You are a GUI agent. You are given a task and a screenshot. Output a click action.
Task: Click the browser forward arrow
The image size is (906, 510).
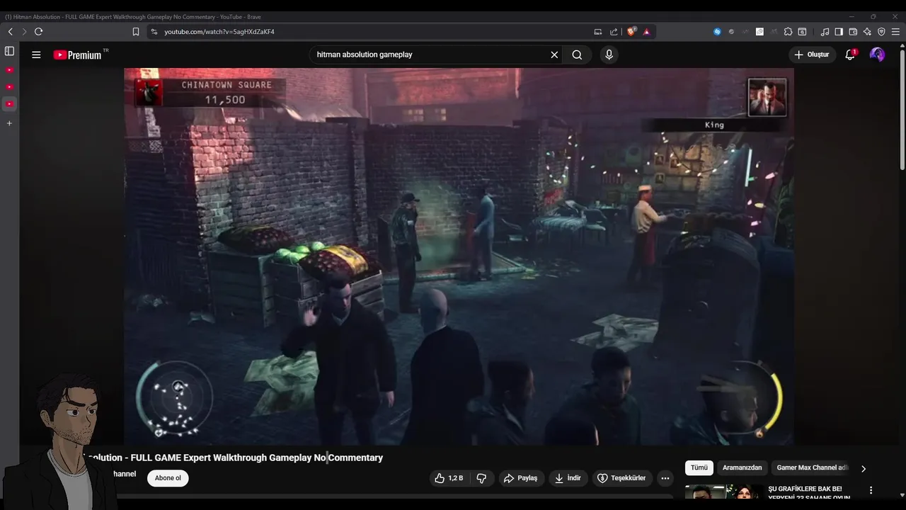tap(24, 32)
